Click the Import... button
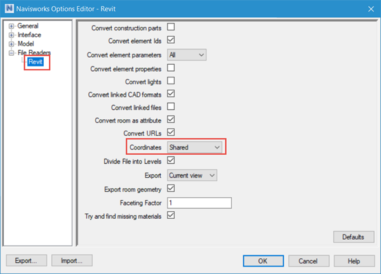Viewport: 381px width, 274px height. point(72,261)
